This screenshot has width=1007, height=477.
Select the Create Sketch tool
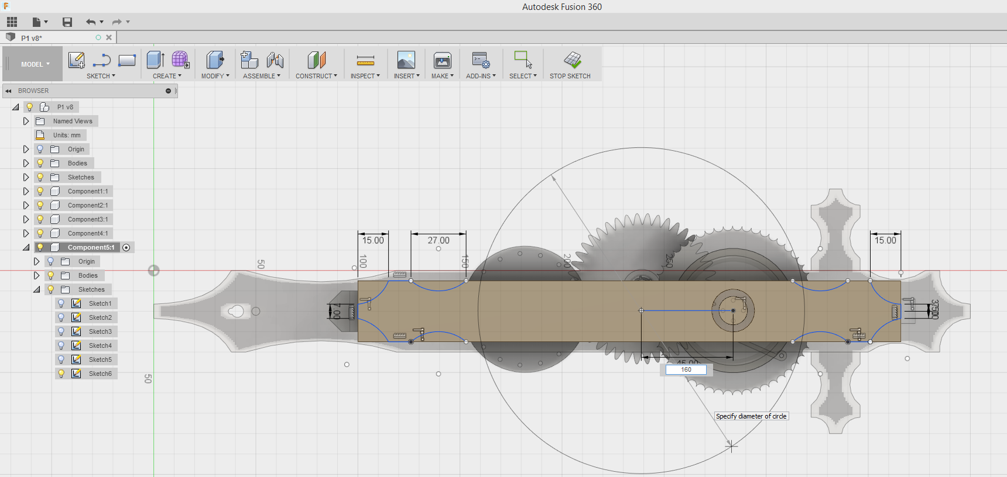pos(77,60)
